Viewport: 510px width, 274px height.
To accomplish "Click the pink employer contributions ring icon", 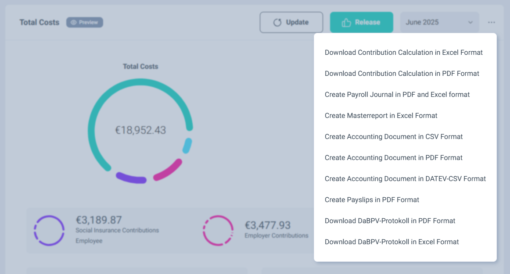I will pos(218,230).
